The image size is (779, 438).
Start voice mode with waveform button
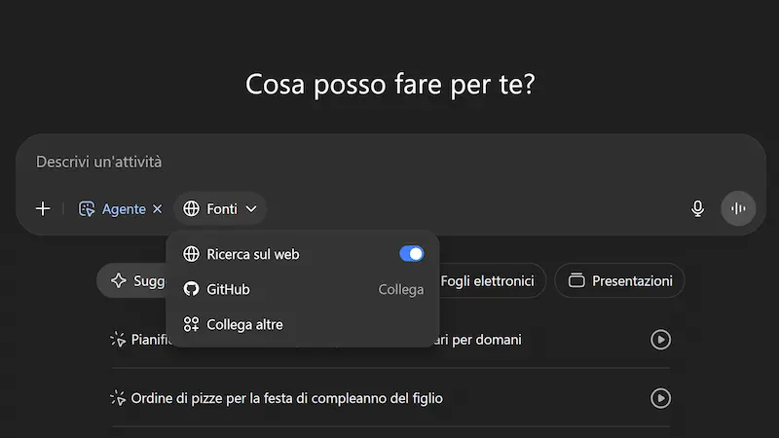tap(738, 208)
